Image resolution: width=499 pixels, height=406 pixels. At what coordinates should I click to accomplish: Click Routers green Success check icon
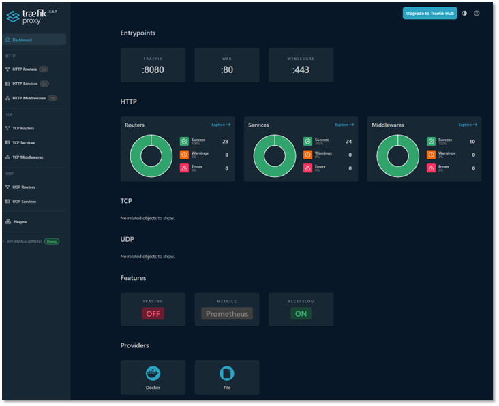coord(184,142)
